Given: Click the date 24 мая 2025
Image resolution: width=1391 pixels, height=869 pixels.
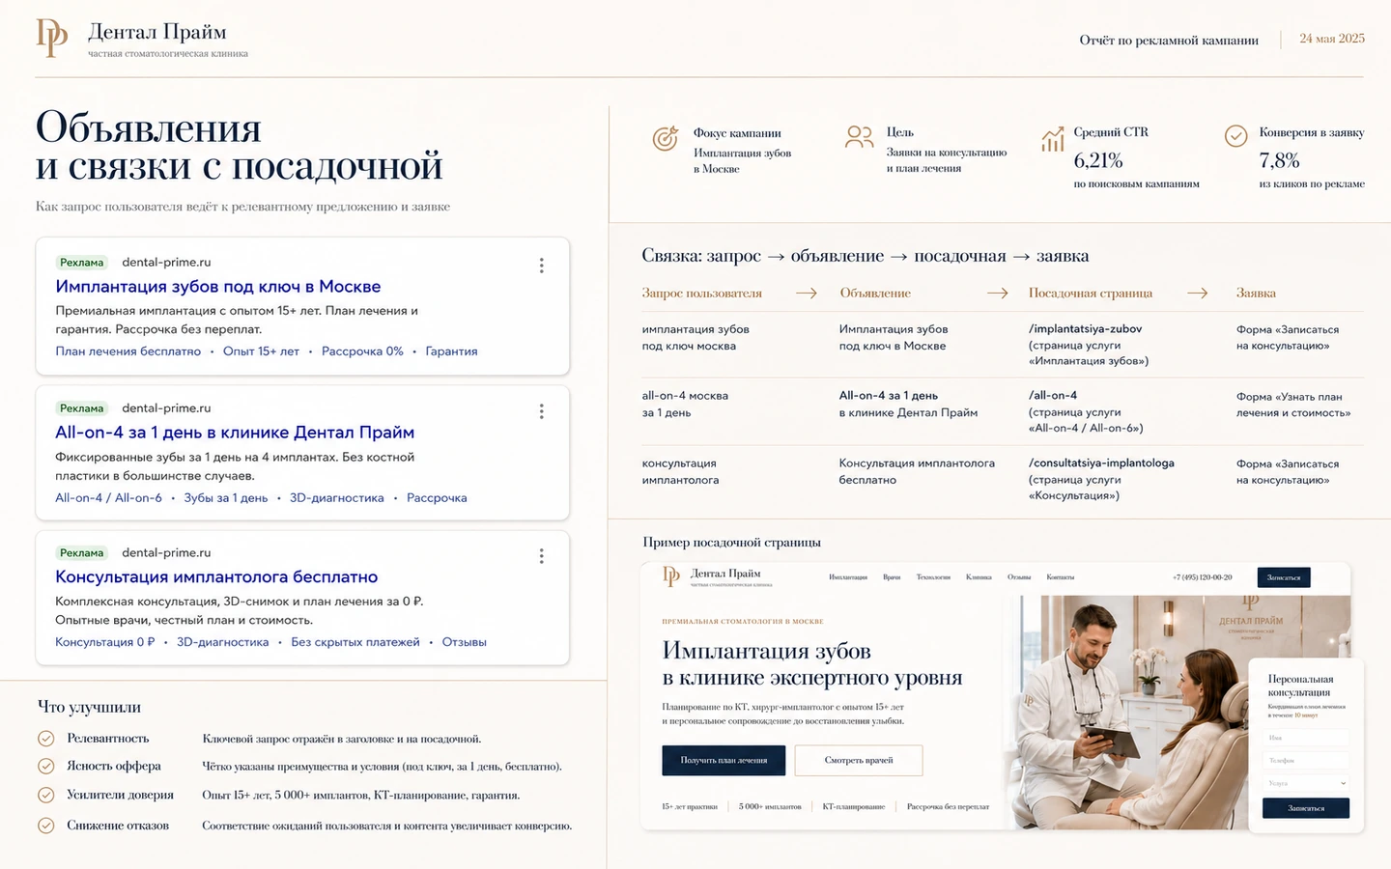Looking at the screenshot, I should coord(1332,39).
